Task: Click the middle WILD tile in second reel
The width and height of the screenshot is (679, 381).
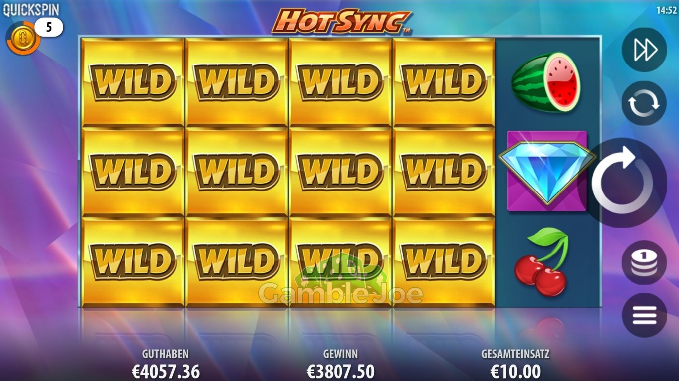Action: [x=237, y=172]
